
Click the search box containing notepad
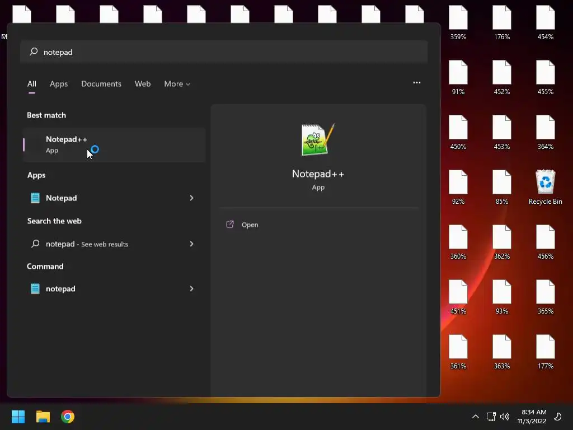tap(224, 52)
